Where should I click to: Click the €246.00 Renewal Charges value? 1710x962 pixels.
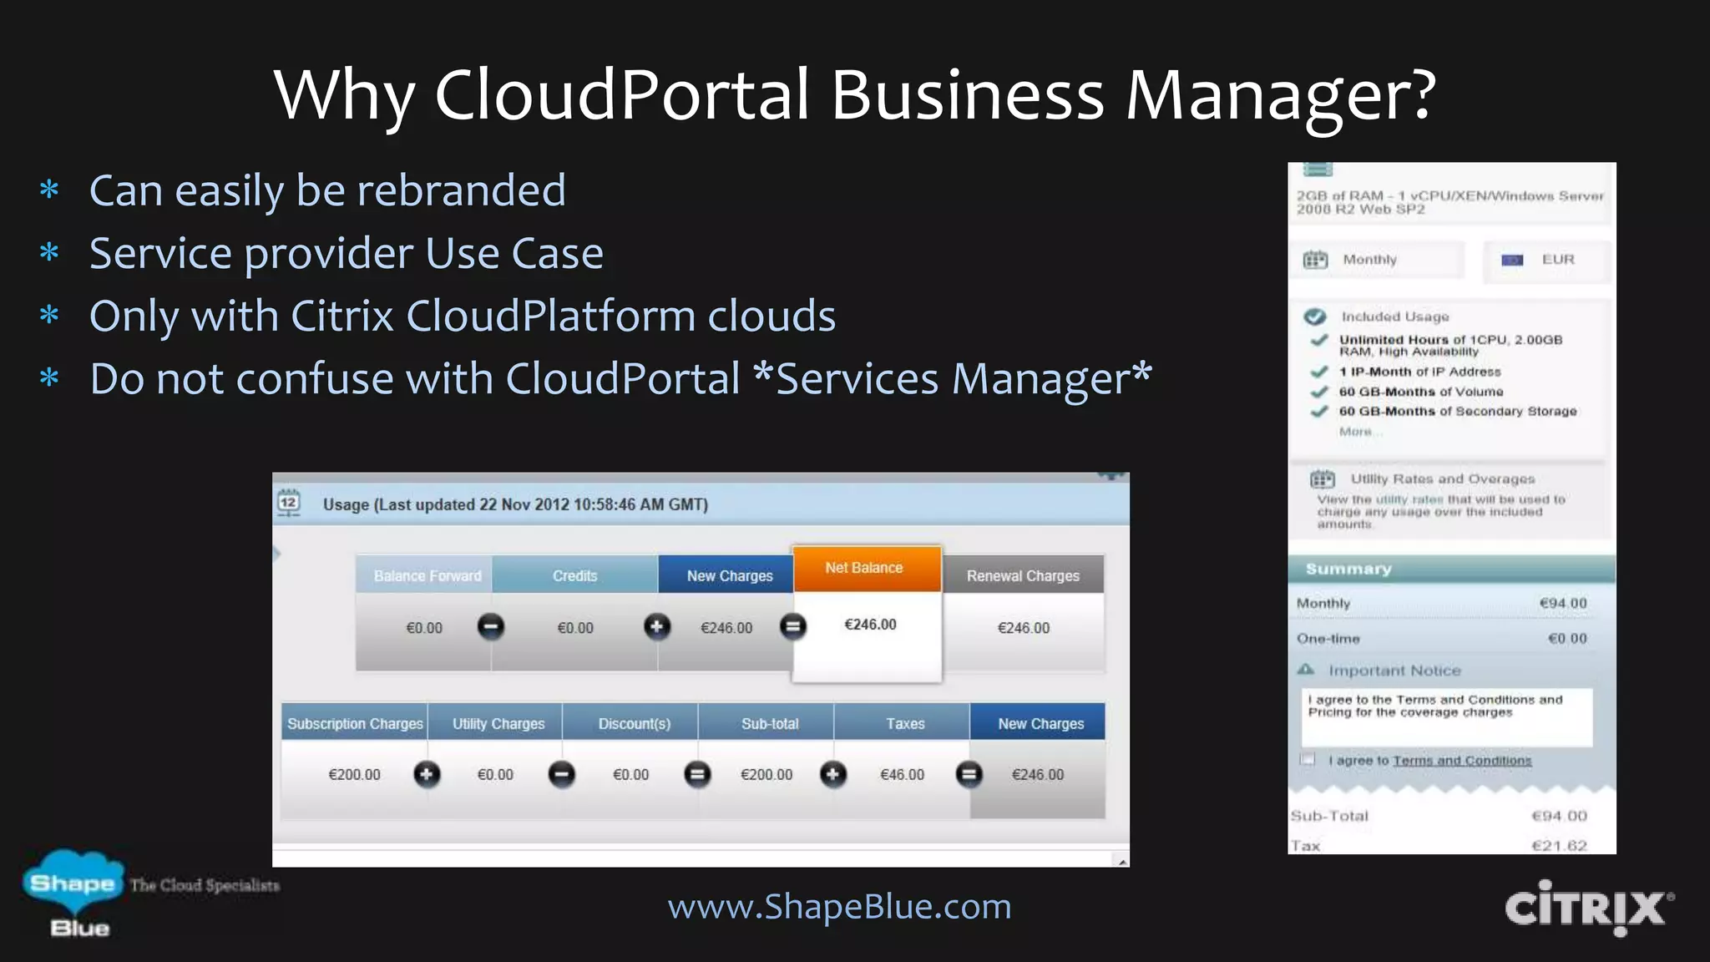pyautogui.click(x=1024, y=627)
